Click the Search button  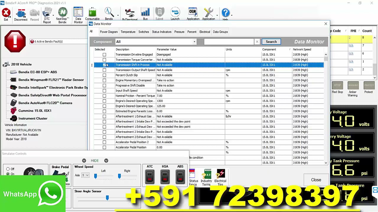pos(271,42)
